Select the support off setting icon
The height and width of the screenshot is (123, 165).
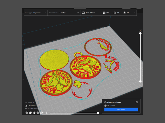pos(115,13)
